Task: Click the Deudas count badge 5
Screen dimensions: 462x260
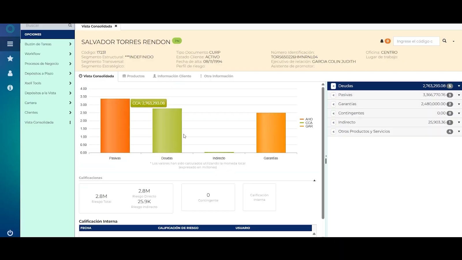Action: [x=450, y=86]
